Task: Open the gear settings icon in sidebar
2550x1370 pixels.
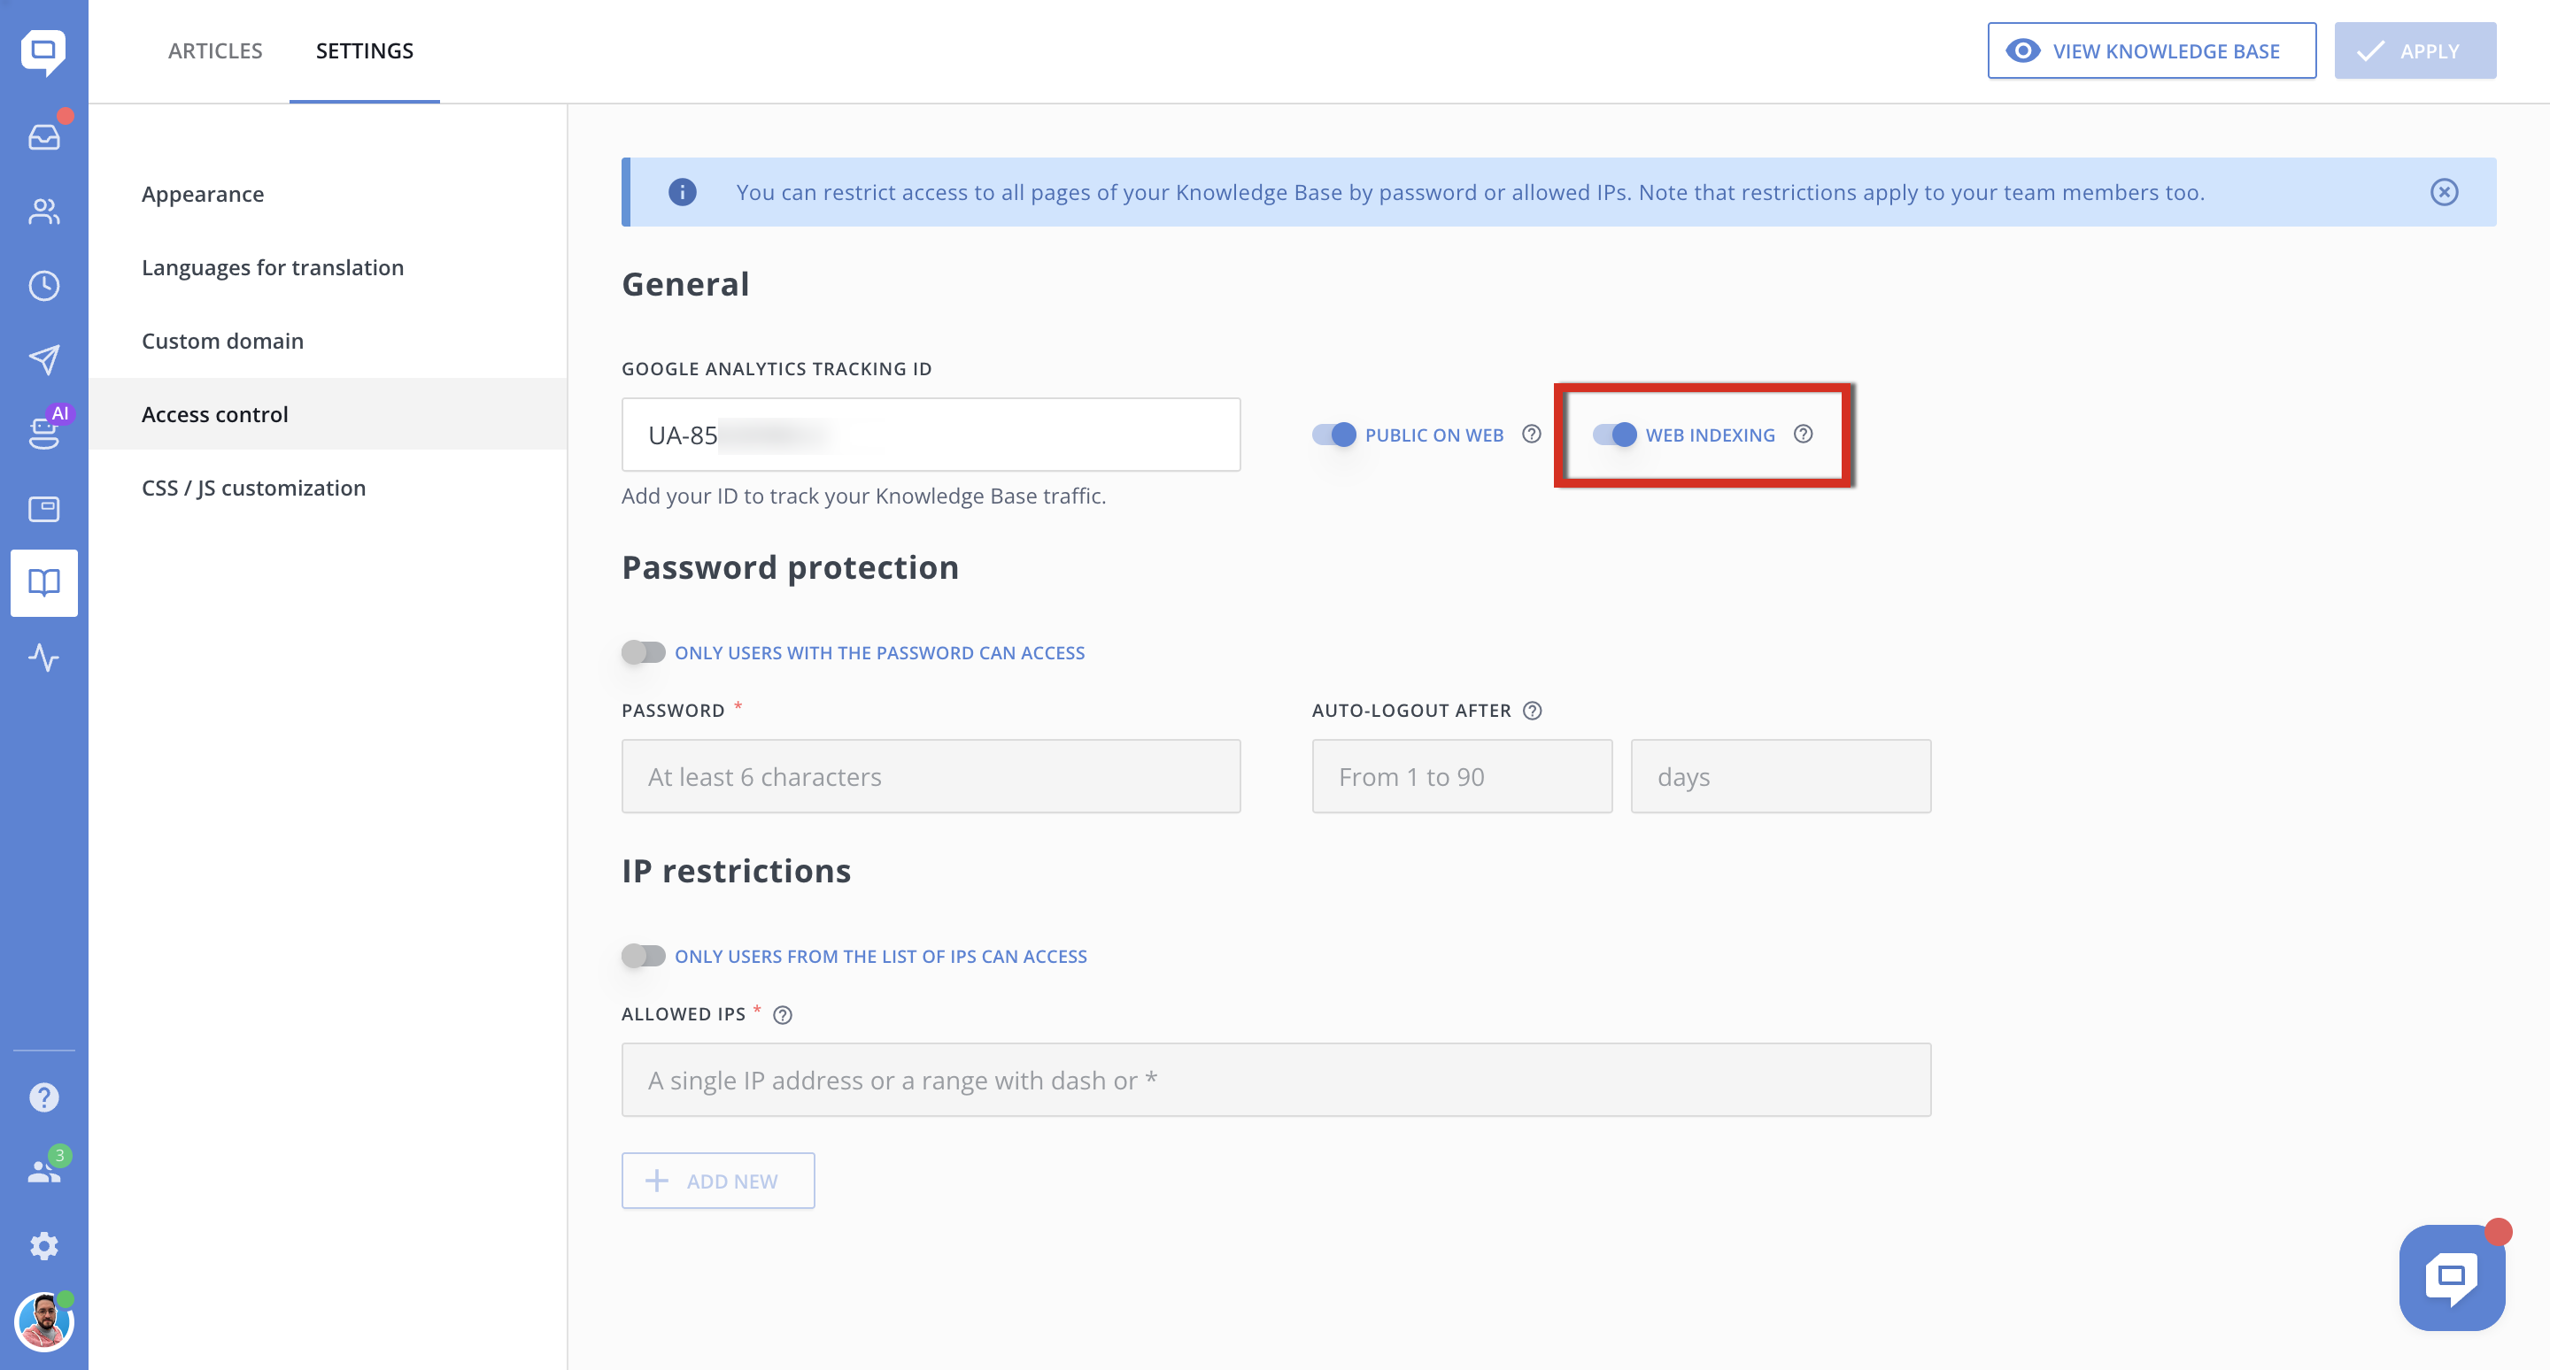Action: click(43, 1245)
